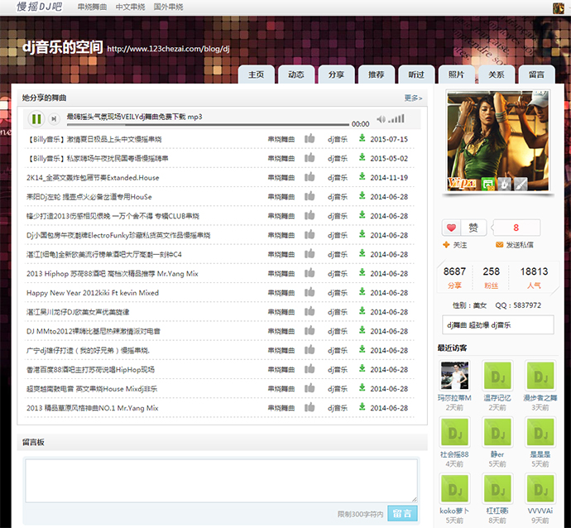
Task: Click 串烧舞曲 category in the 2015-07-15 row
Action: [x=281, y=139]
